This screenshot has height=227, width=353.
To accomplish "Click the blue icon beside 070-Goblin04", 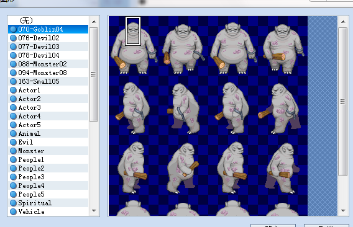I will [x=13, y=29].
